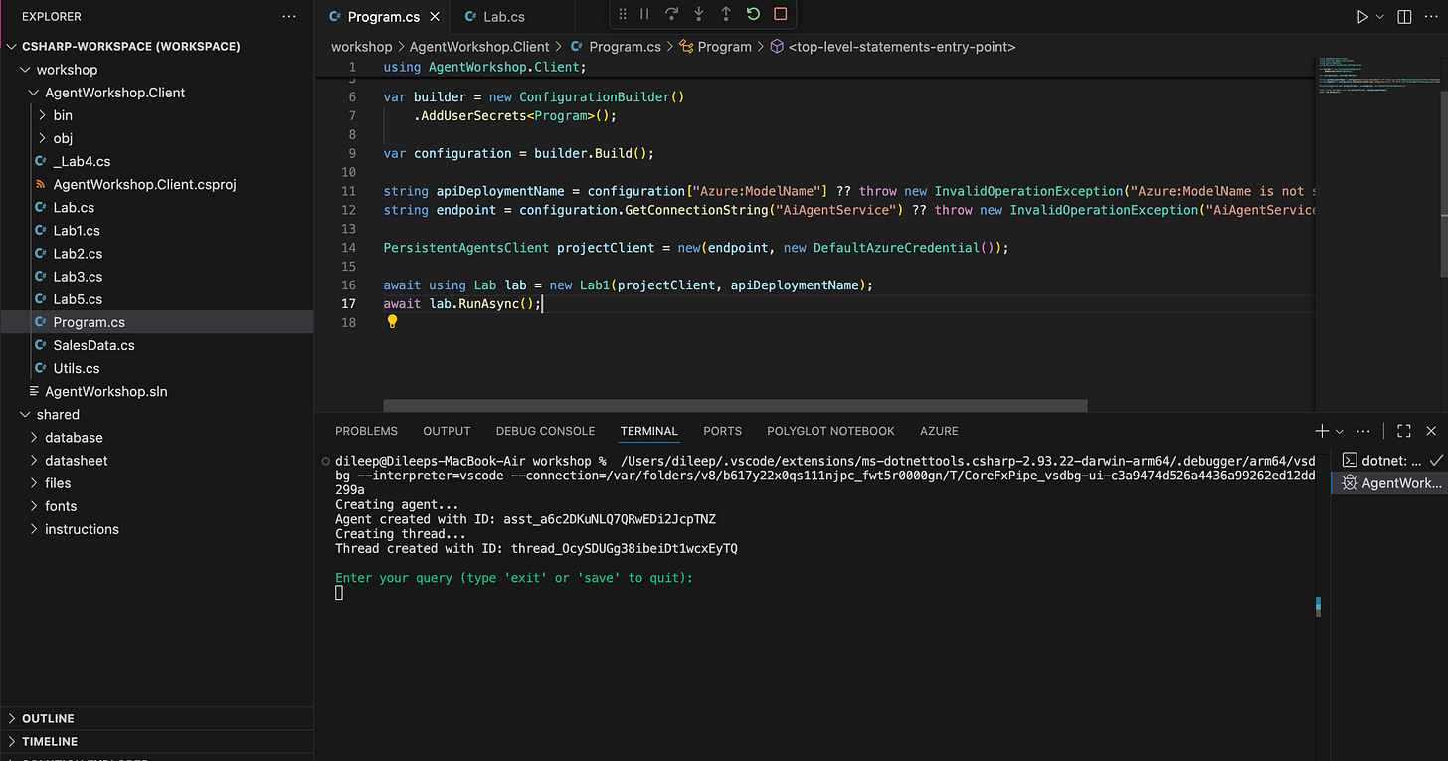This screenshot has height=761, width=1448.
Task: Stop debugging with the red square
Action: (780, 15)
